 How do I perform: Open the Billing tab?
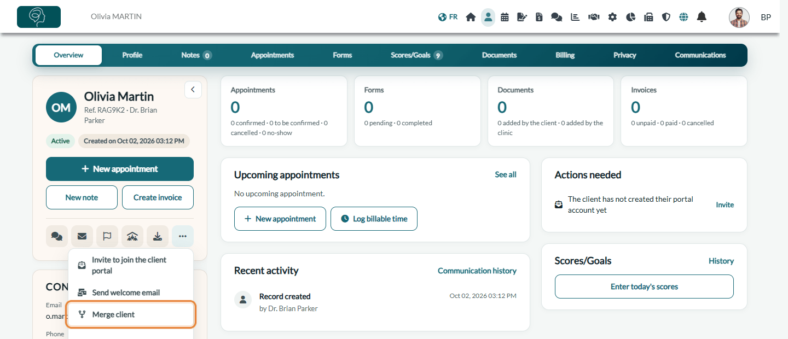[565, 55]
